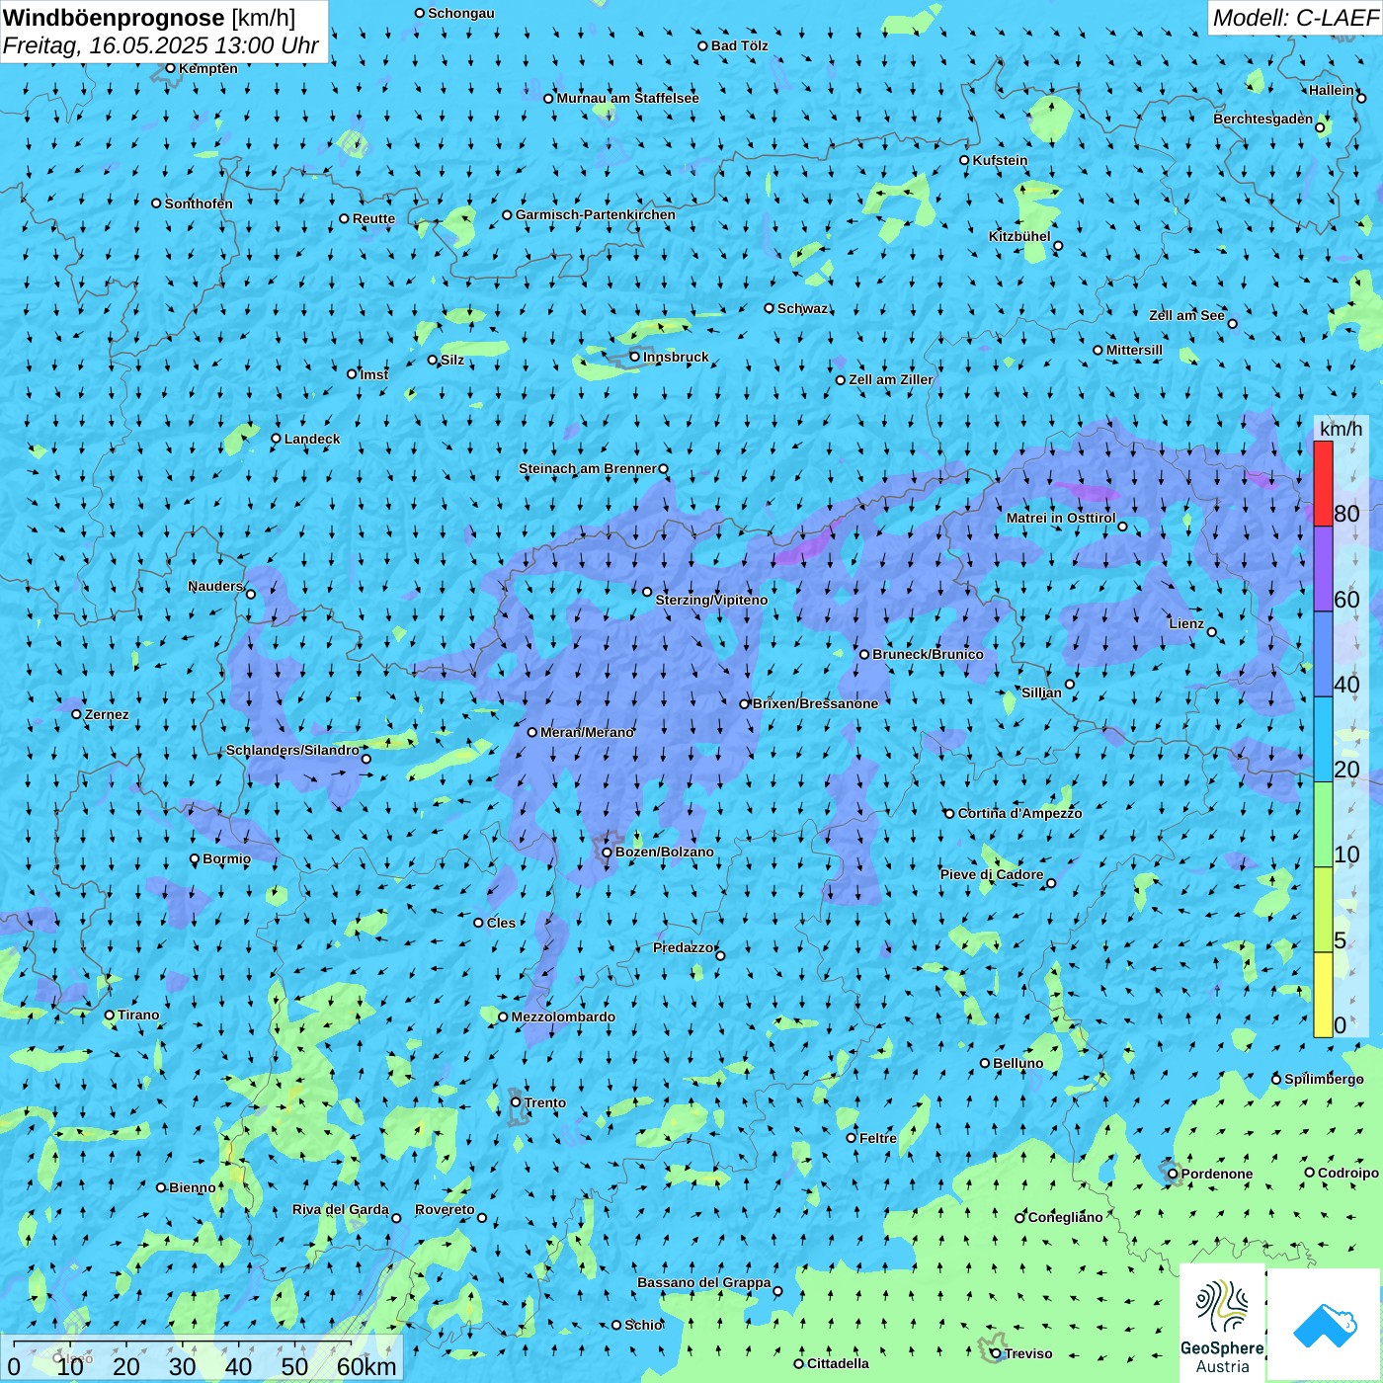
Task: Click the 'km/h' heading above the legend
Action: pyautogui.click(x=1341, y=428)
